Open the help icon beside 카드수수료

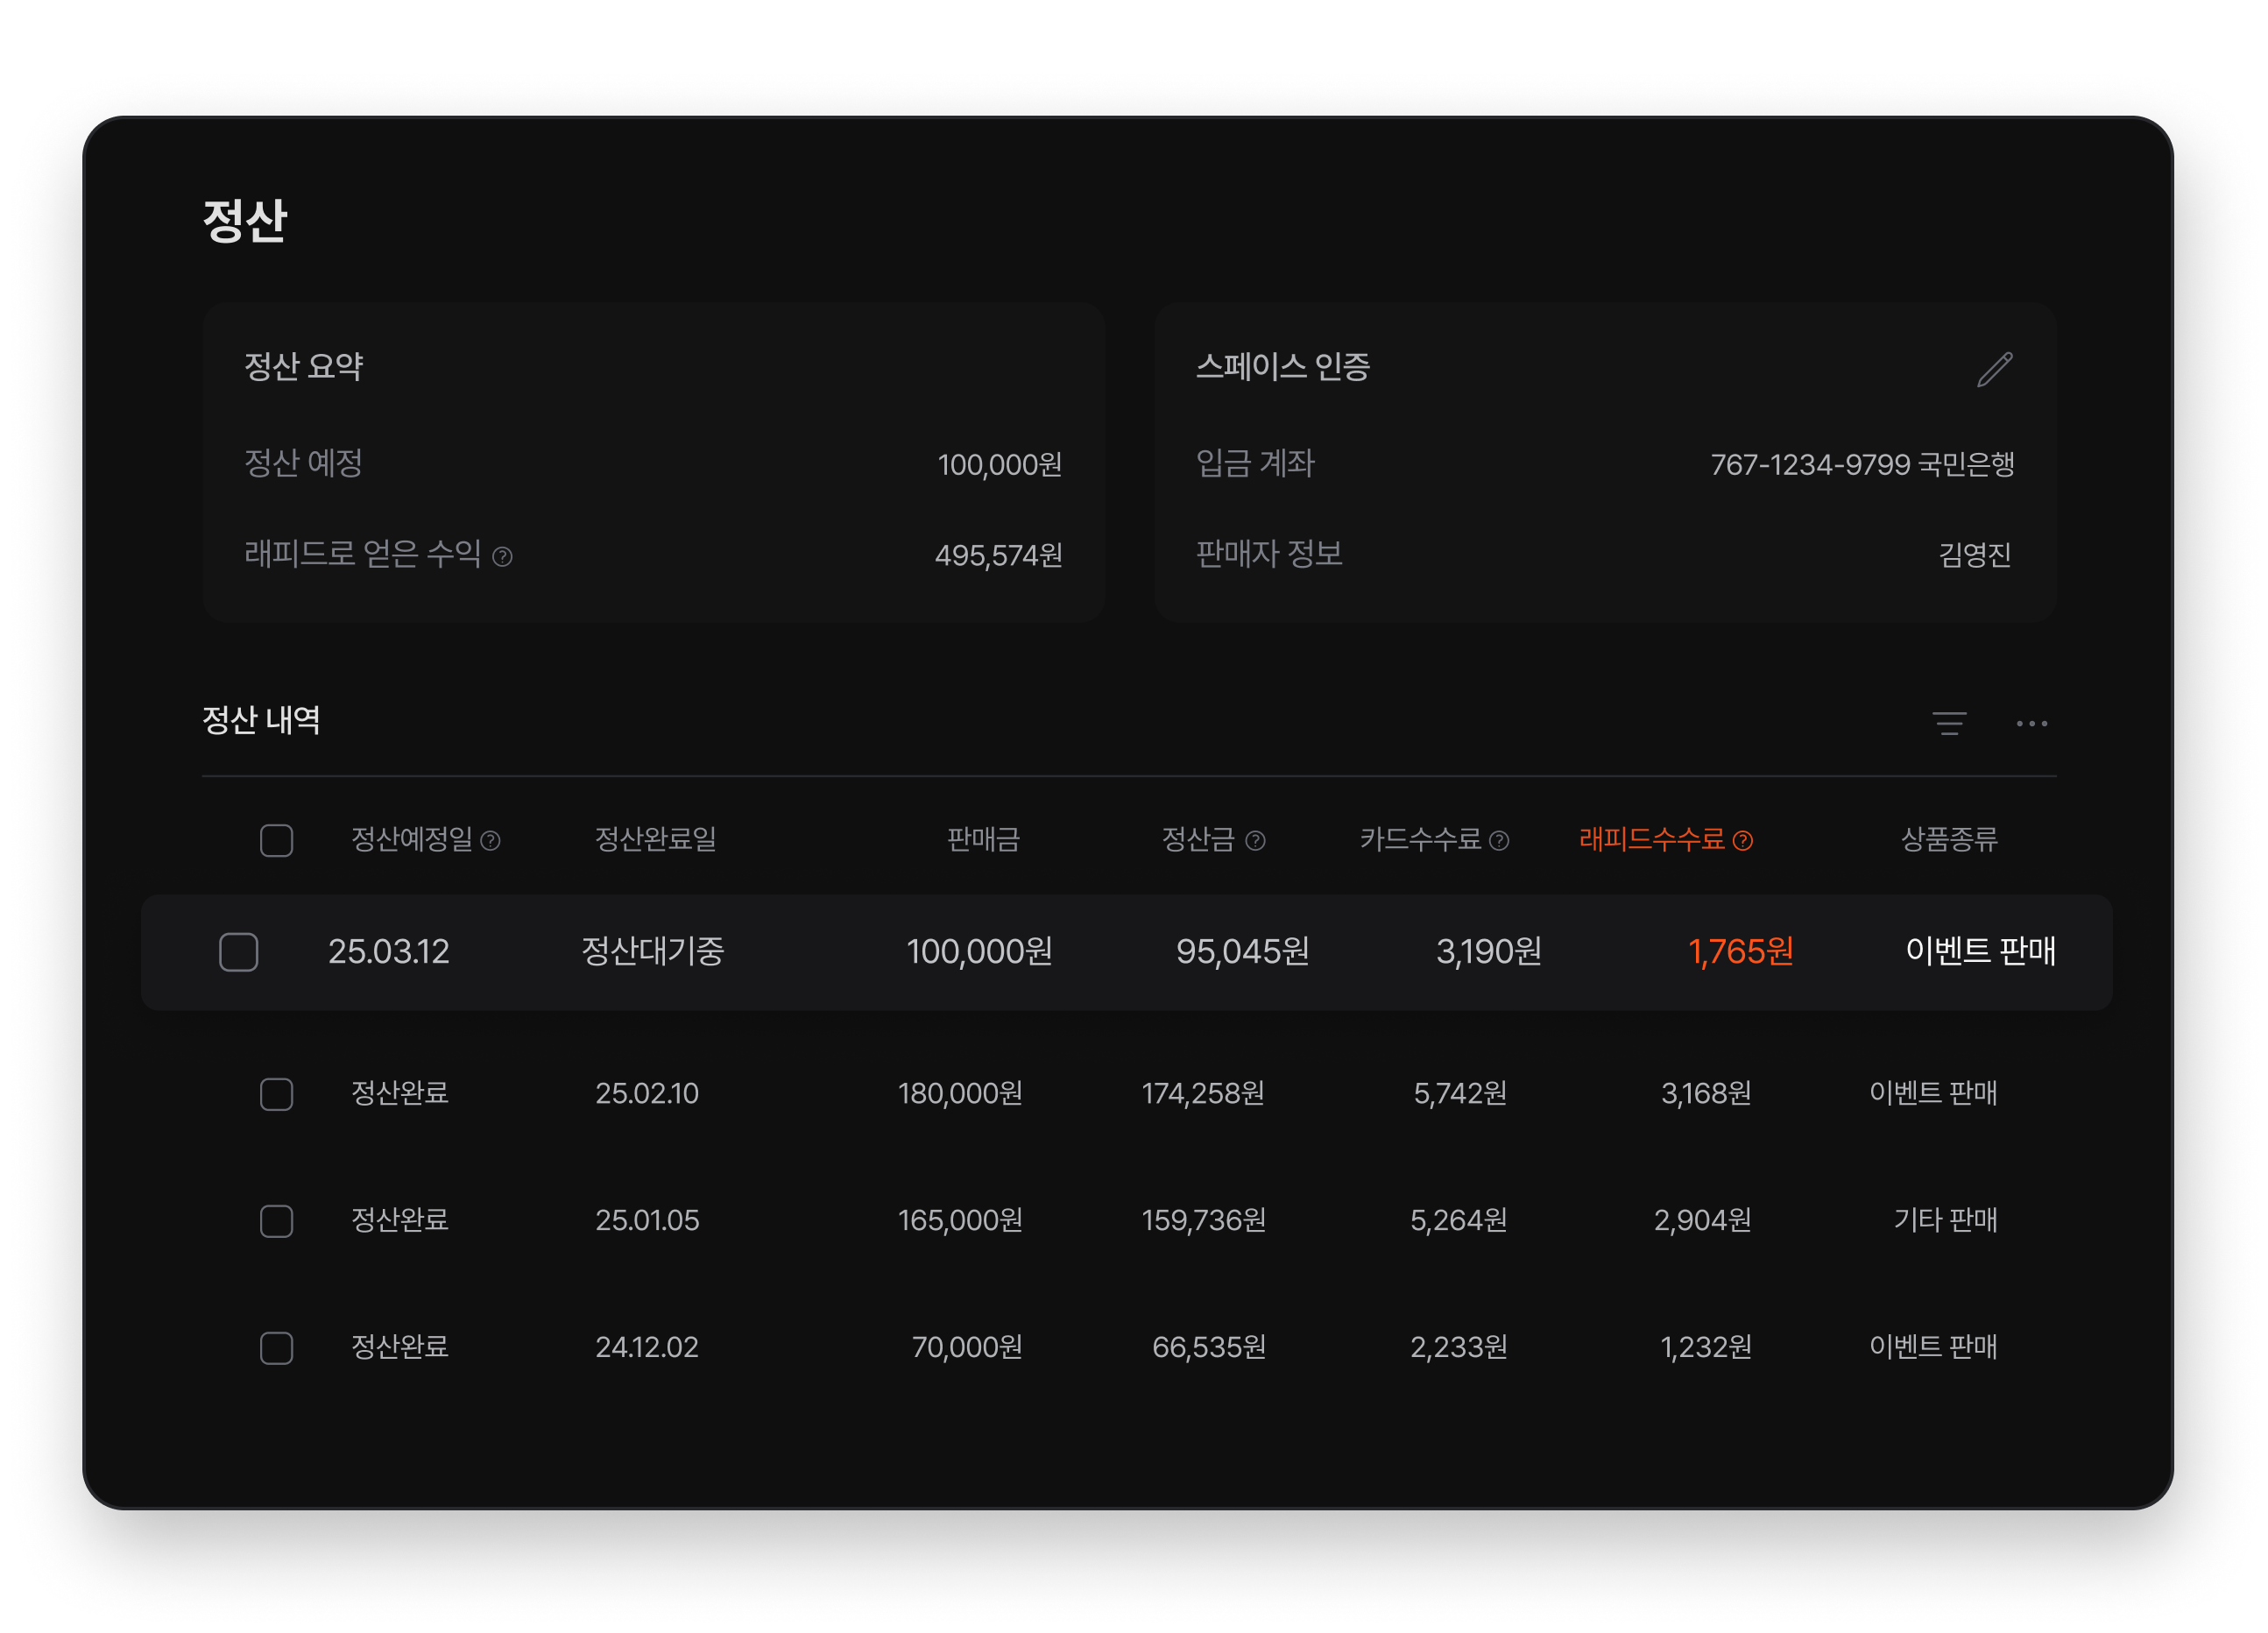1500,841
